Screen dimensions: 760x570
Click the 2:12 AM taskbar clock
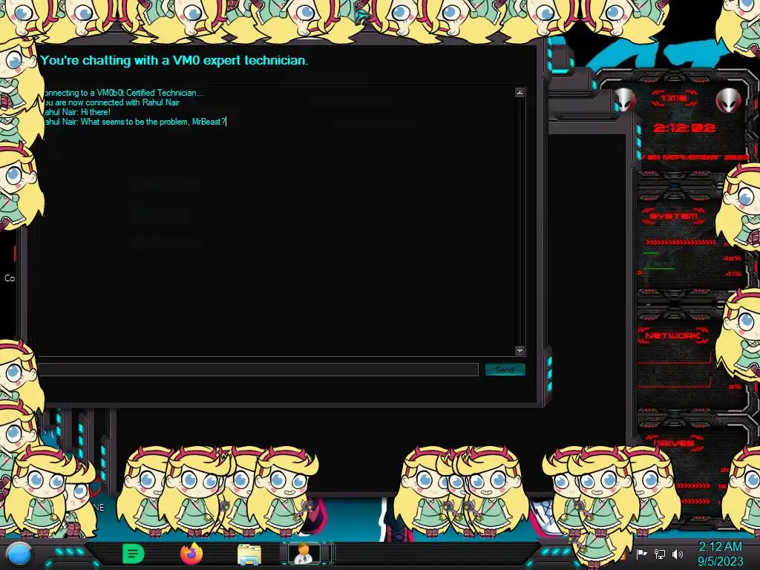click(x=720, y=547)
